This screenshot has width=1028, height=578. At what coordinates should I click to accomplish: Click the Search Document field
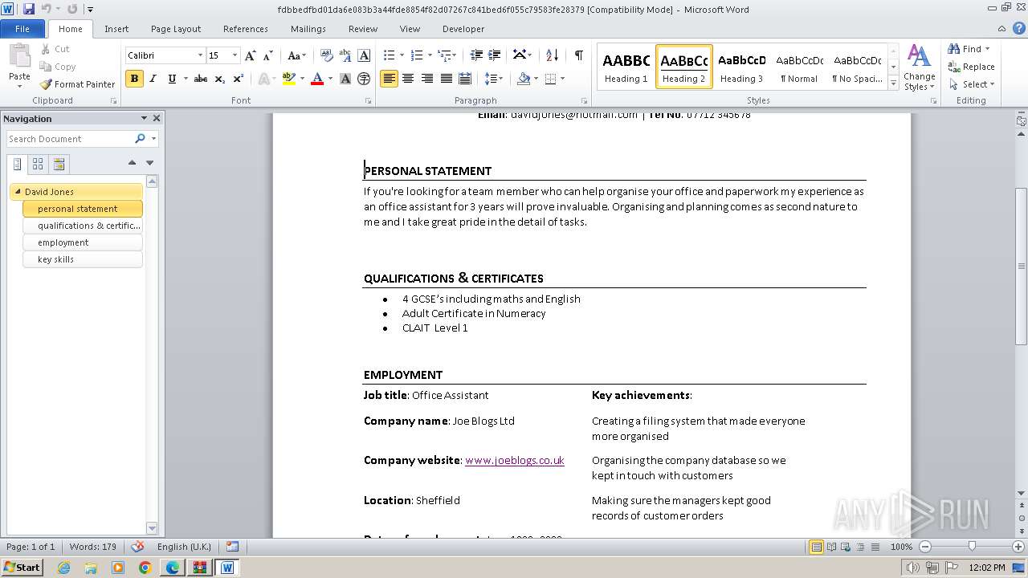[71, 139]
